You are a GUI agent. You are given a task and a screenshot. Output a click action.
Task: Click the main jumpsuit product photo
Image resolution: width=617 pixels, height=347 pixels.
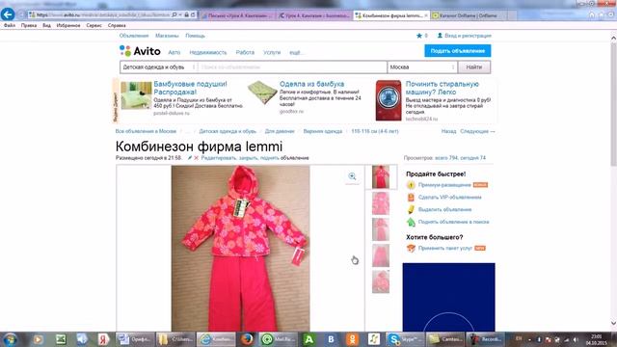[x=240, y=249]
